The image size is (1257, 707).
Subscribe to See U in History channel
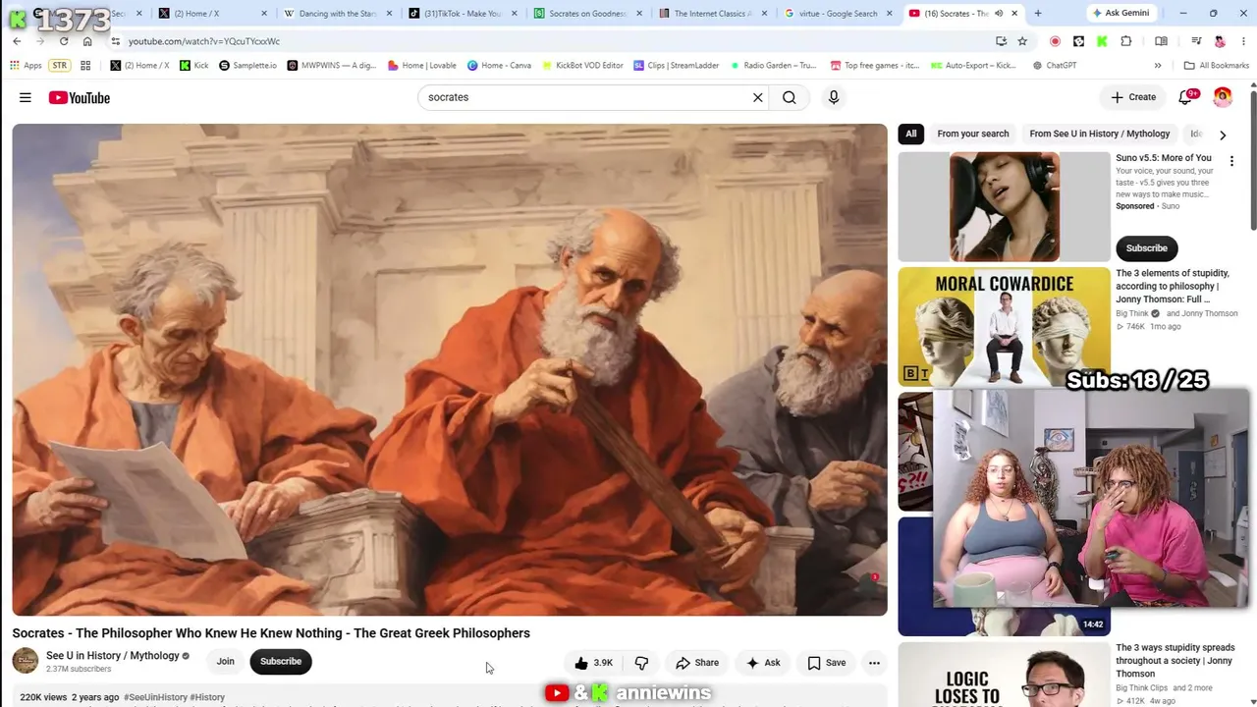click(281, 662)
